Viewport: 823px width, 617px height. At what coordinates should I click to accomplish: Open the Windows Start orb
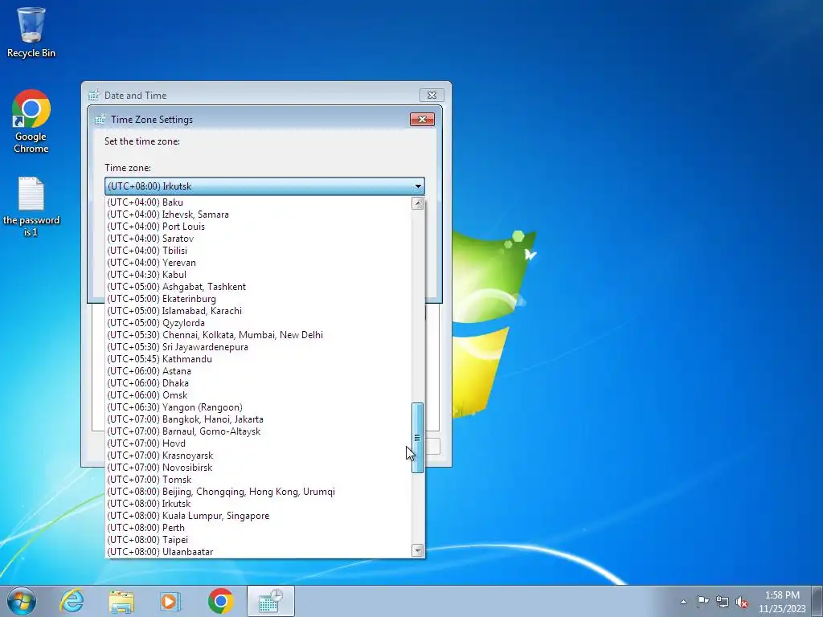[x=22, y=601]
